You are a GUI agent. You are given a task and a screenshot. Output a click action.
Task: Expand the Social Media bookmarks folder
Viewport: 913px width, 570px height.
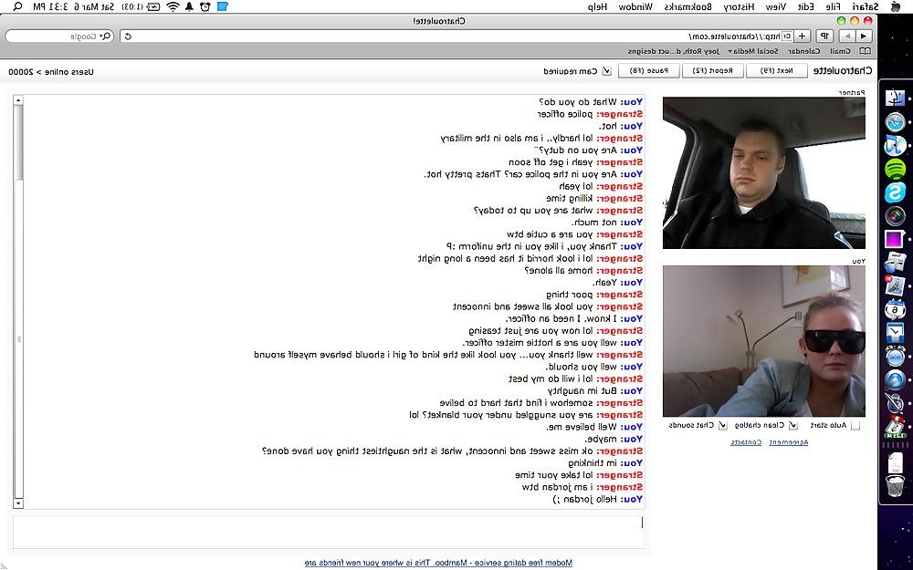(x=753, y=51)
